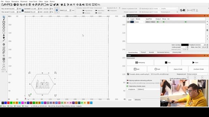Toggle the aspect ratio lock icon
The image size is (209, 117).
pos(23,10)
